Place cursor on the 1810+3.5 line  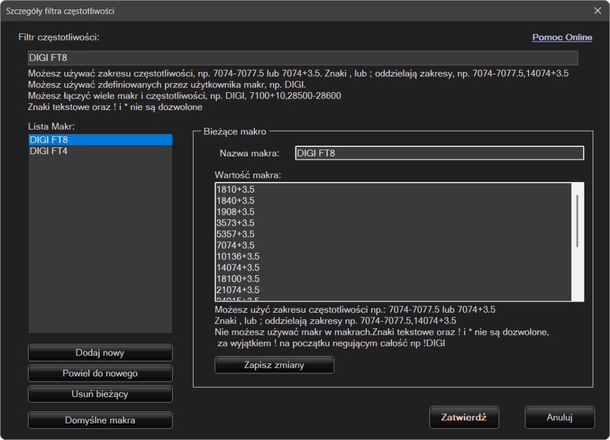click(235, 189)
